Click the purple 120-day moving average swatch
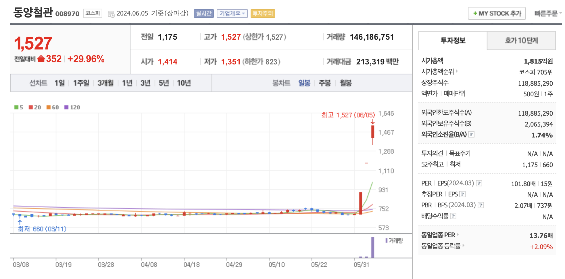 pos(66,107)
